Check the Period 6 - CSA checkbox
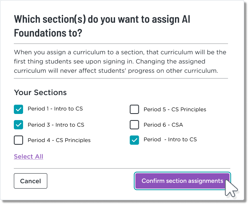 [134, 125]
